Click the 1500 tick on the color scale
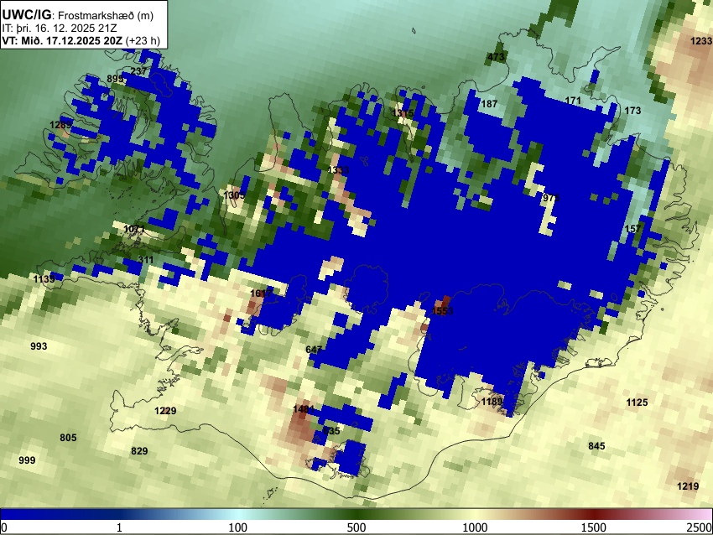This screenshot has width=713, height=535. pyautogui.click(x=594, y=527)
